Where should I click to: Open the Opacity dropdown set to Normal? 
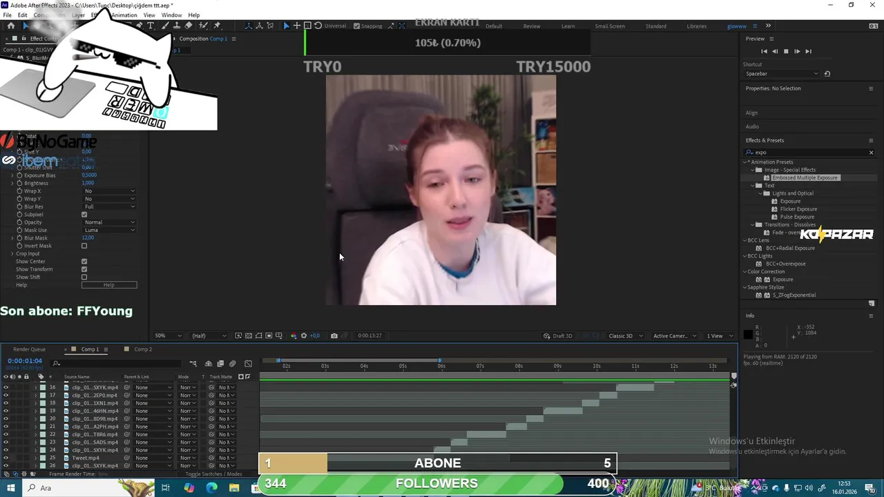point(109,222)
